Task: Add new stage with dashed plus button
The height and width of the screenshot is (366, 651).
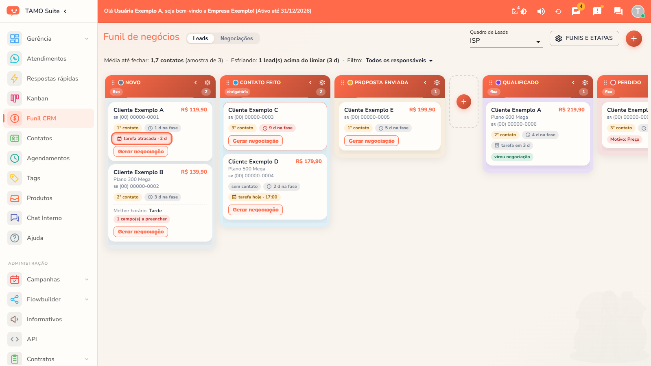Action: tap(464, 102)
